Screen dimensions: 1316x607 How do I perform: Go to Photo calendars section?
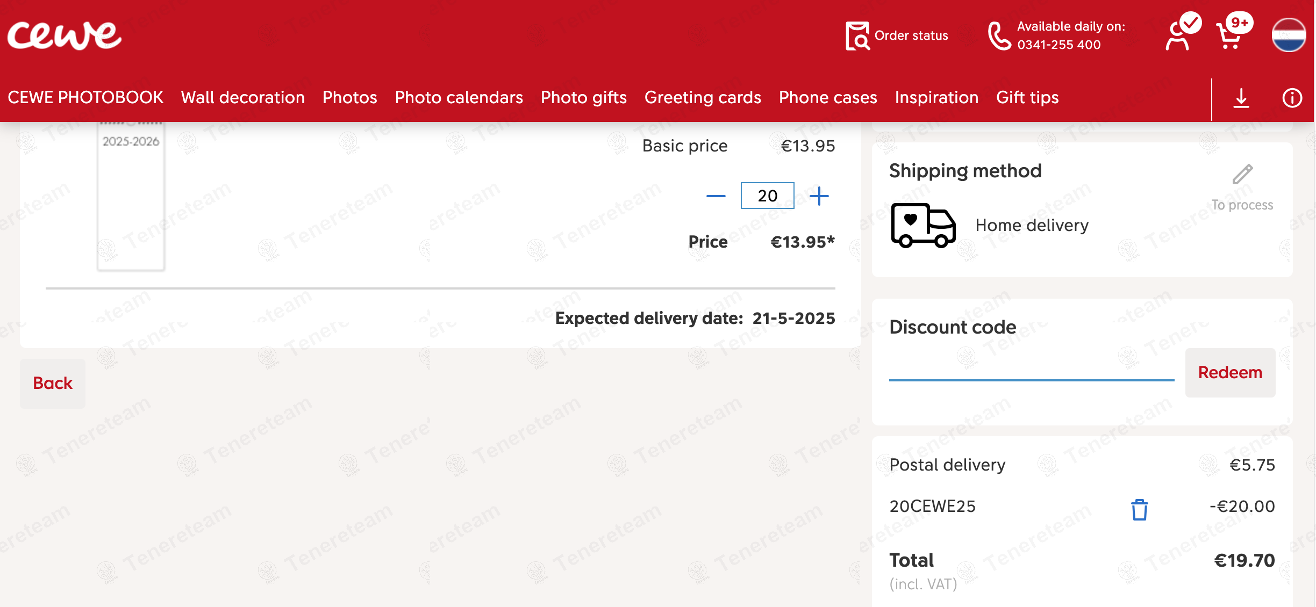point(459,98)
